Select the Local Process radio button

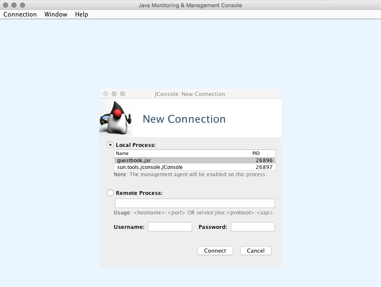pos(110,144)
